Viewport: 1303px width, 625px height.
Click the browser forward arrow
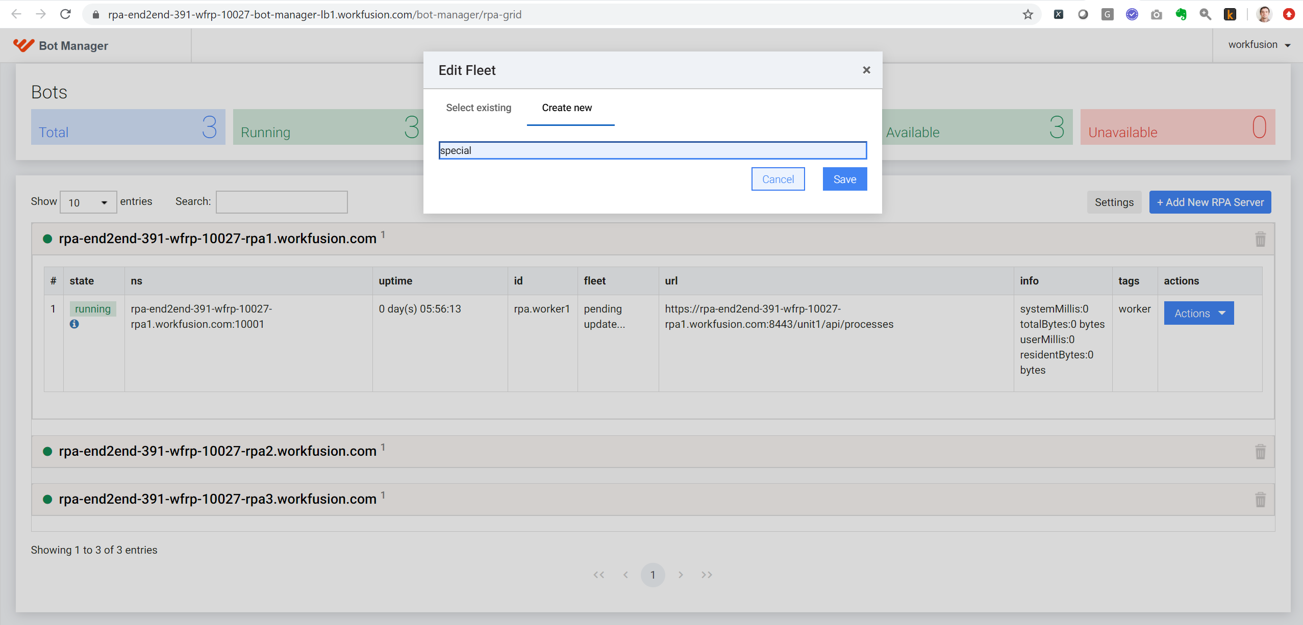point(41,14)
